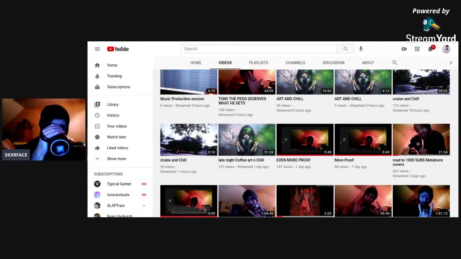Click the Home house icon in sidebar
Viewport: 461px width, 259px height.
[x=97, y=65]
